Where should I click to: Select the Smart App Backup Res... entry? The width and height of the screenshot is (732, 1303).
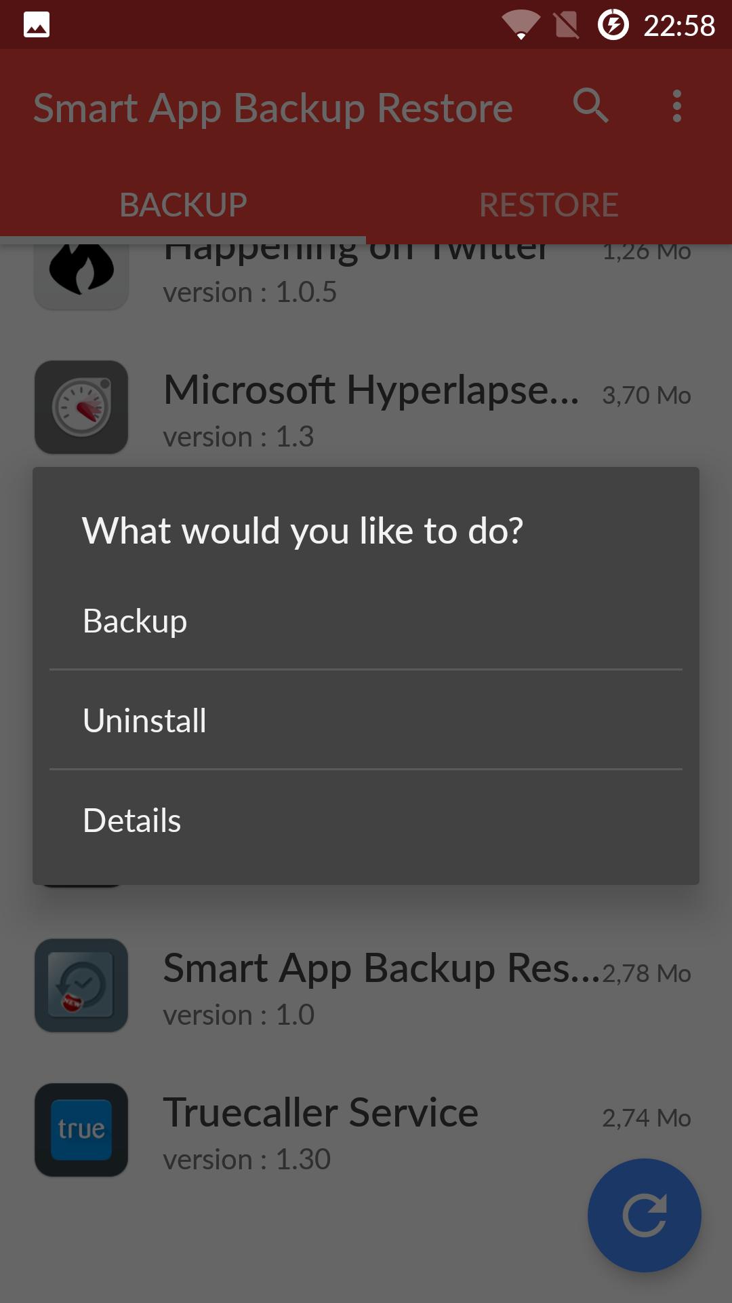(366, 985)
